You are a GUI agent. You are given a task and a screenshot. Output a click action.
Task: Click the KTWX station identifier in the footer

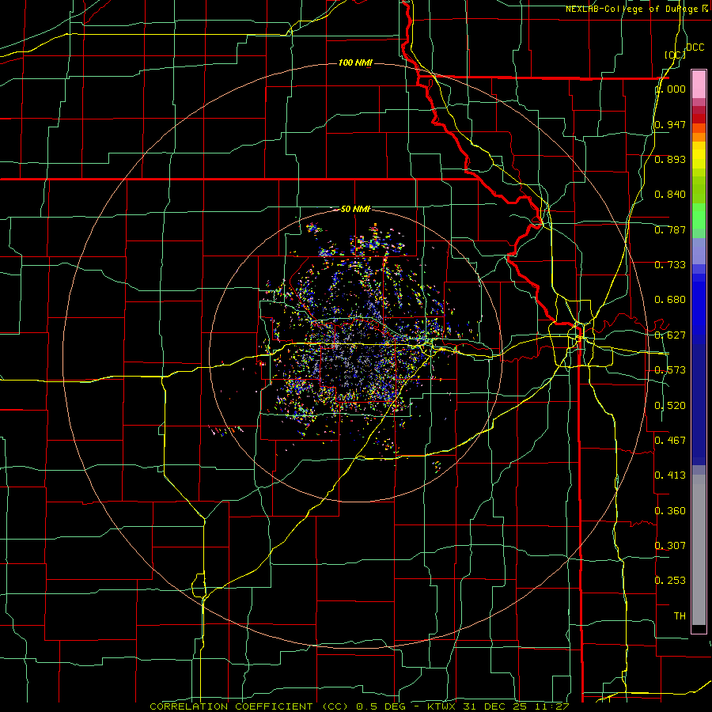441,706
